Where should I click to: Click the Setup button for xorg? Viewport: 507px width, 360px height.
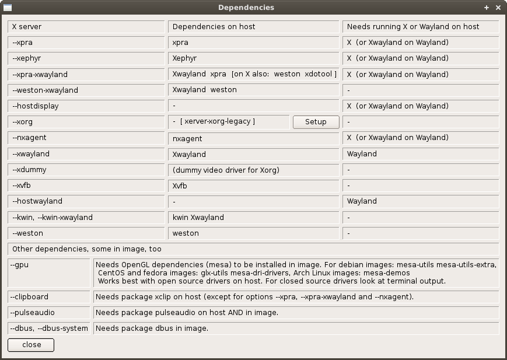[316, 122]
